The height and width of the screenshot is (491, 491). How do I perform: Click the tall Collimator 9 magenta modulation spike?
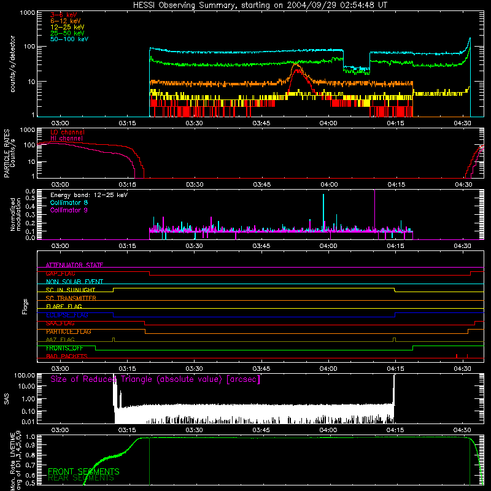coord(374,210)
